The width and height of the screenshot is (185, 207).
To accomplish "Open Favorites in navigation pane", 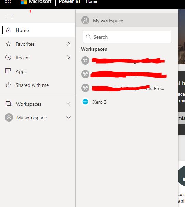I will pyautogui.click(x=38, y=44).
